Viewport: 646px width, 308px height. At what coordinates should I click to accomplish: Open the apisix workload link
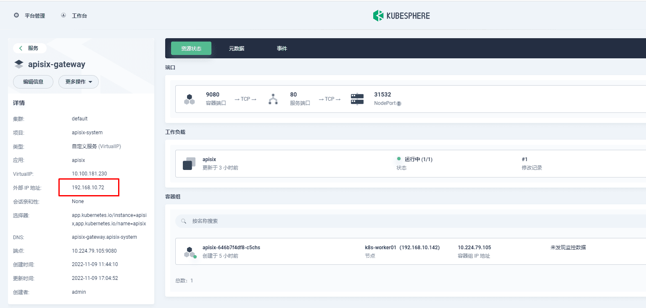click(209, 159)
